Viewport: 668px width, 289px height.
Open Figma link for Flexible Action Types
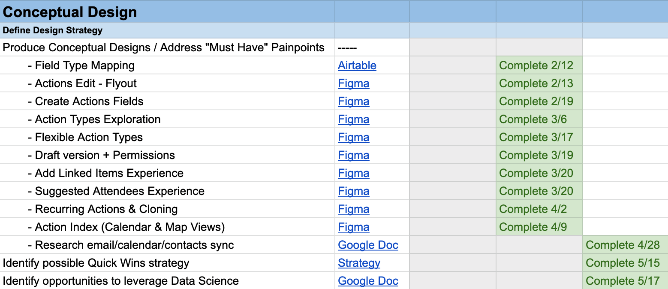point(353,137)
